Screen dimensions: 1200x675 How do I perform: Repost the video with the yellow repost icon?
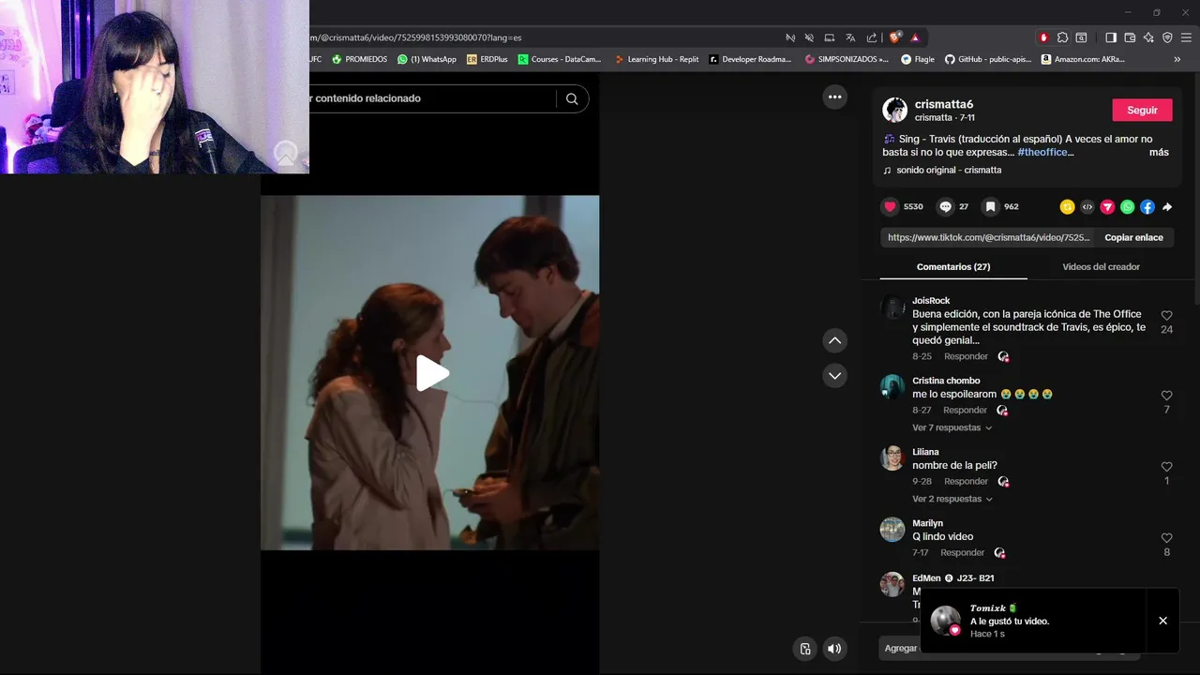tap(1067, 207)
